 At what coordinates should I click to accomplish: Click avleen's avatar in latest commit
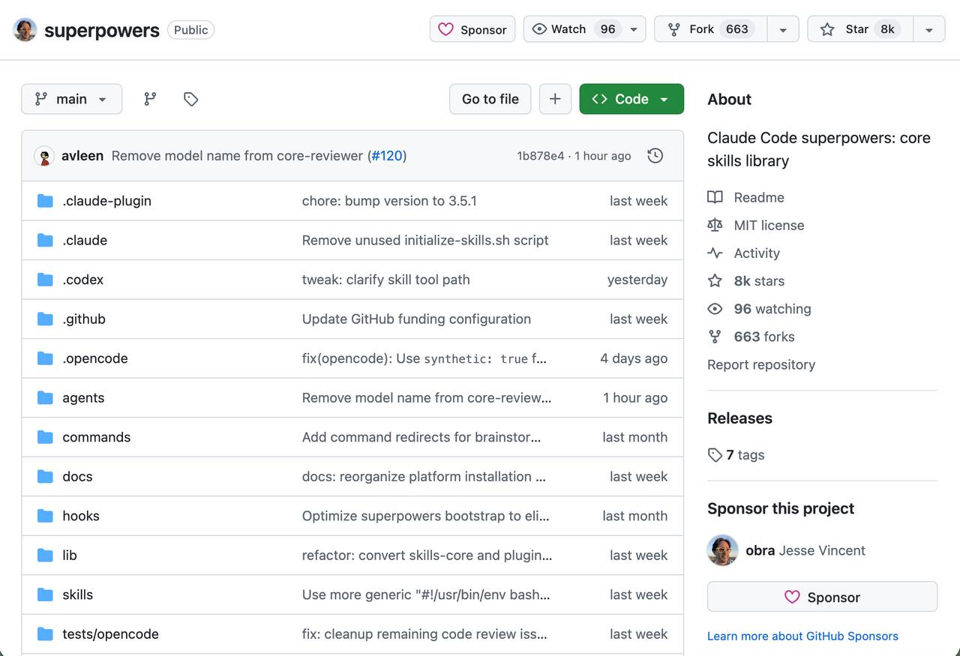[x=44, y=156]
